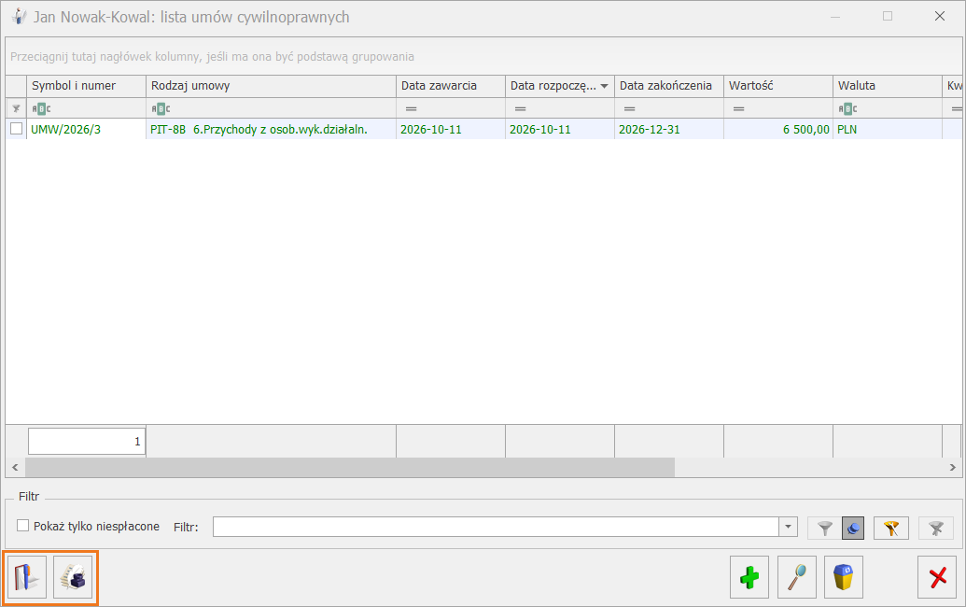Image resolution: width=966 pixels, height=607 pixels.
Task: Click the scroll right arrow of the grid
Action: pos(952,468)
